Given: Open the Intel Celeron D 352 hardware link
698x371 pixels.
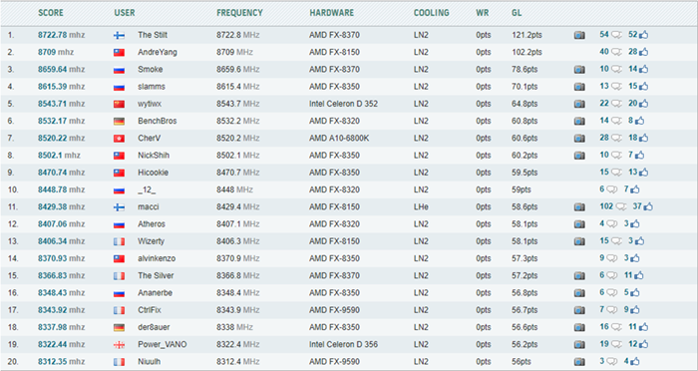Looking at the screenshot, I should click(343, 104).
